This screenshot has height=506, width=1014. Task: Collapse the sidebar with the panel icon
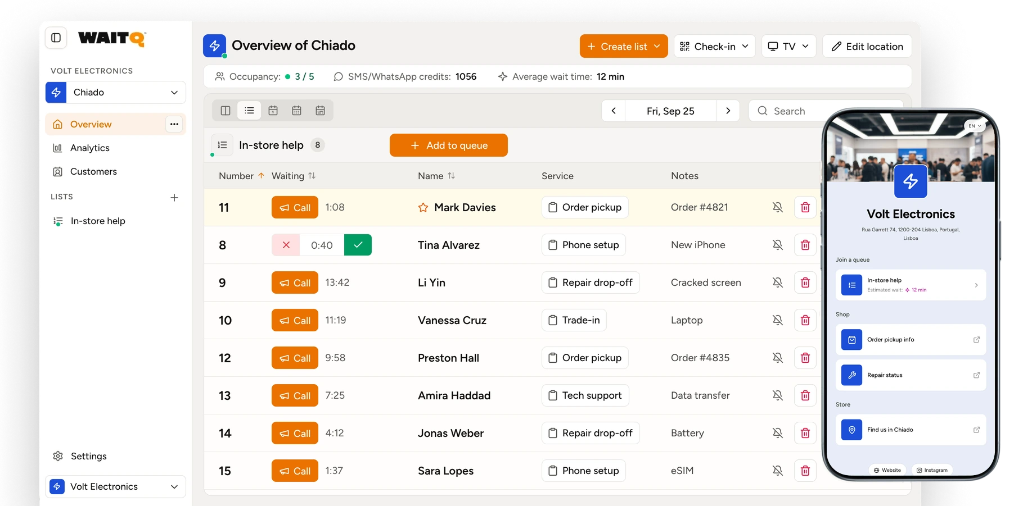(56, 38)
